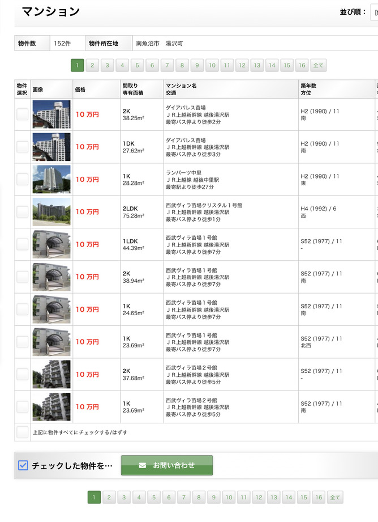Click the 画像 column header
This screenshot has width=378, height=522.
(x=51, y=89)
